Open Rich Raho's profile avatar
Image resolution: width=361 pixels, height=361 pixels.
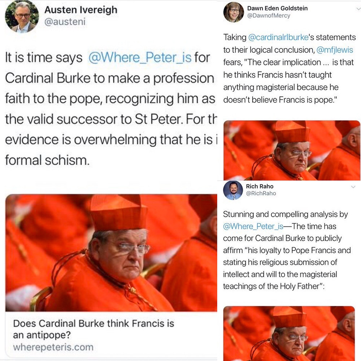[233, 190]
